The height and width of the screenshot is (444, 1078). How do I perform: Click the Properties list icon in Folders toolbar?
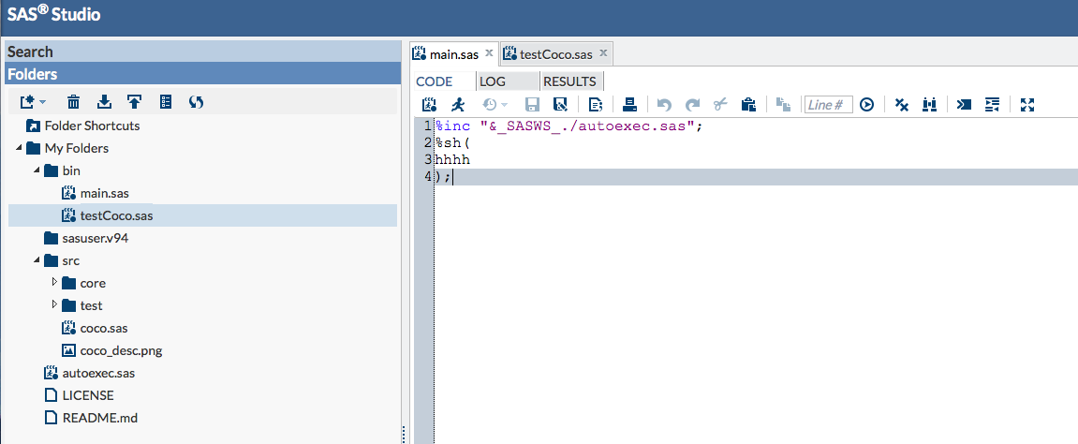click(x=165, y=102)
